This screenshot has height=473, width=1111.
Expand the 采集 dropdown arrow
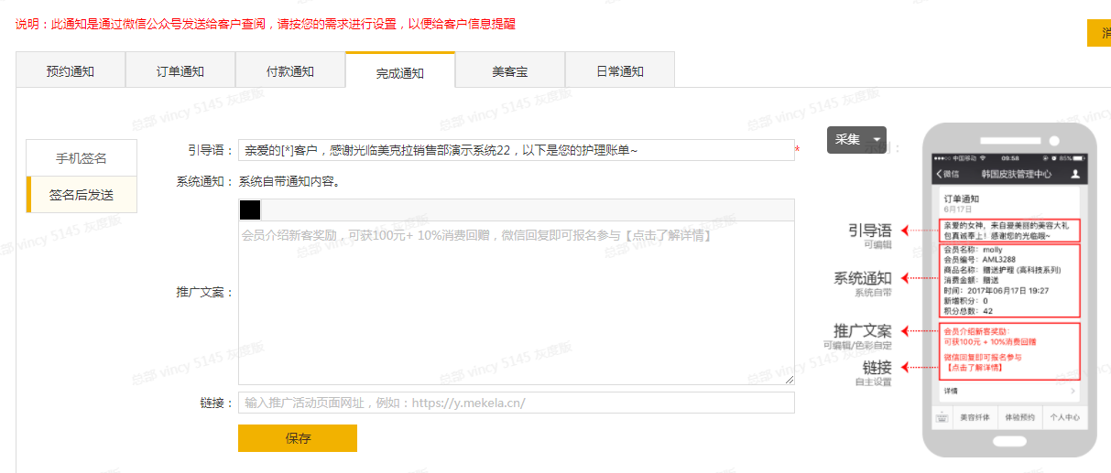point(877,140)
